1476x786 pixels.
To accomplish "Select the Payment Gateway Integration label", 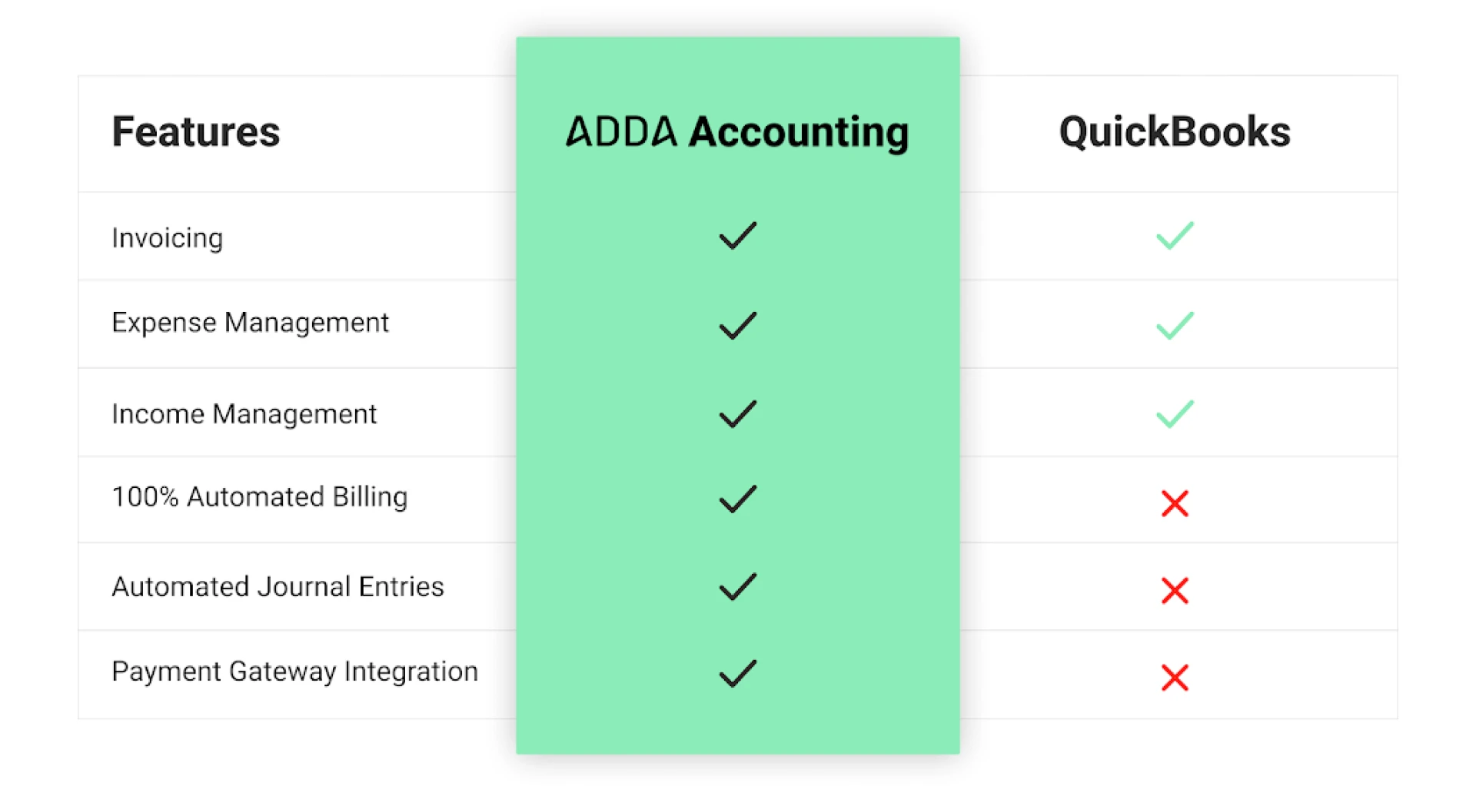I will point(295,672).
